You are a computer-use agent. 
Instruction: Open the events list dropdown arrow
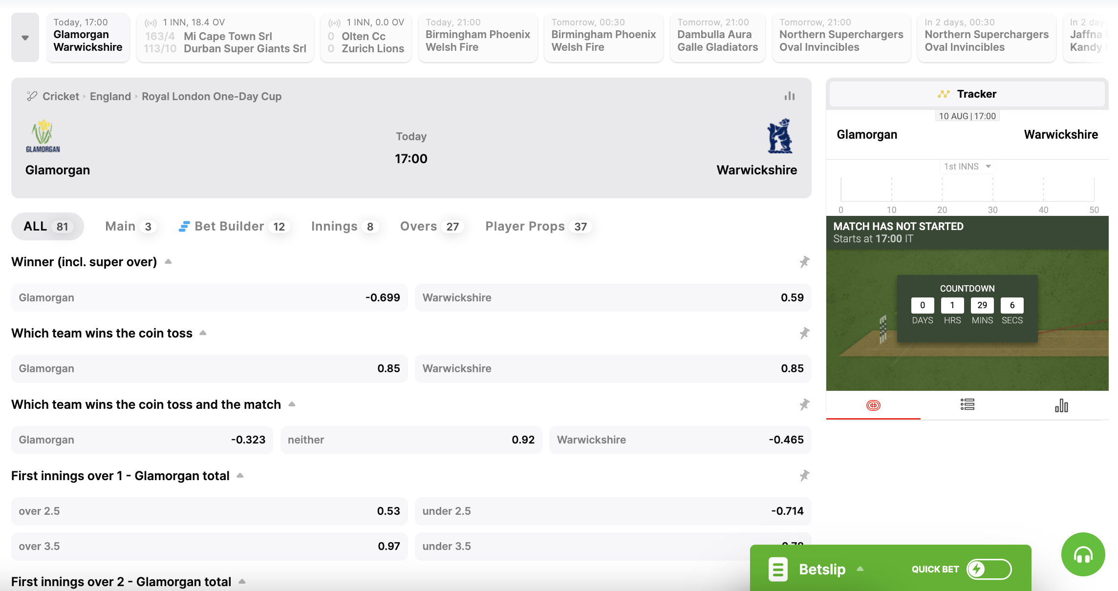[x=25, y=38]
